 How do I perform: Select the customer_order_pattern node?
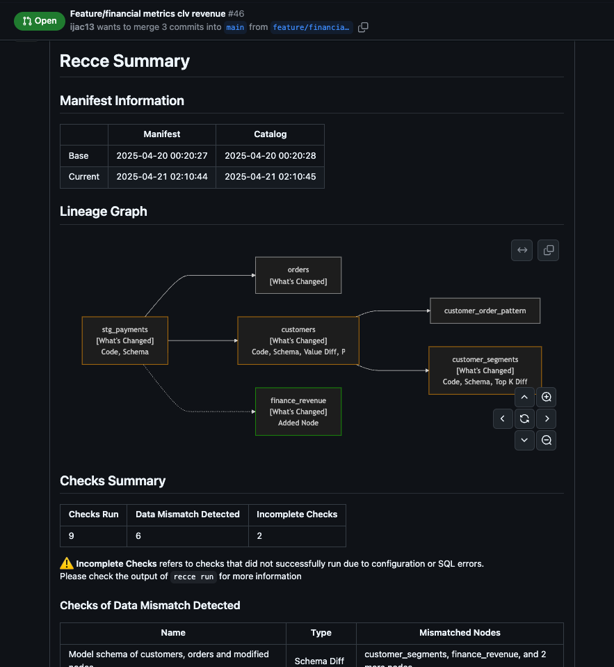click(485, 311)
